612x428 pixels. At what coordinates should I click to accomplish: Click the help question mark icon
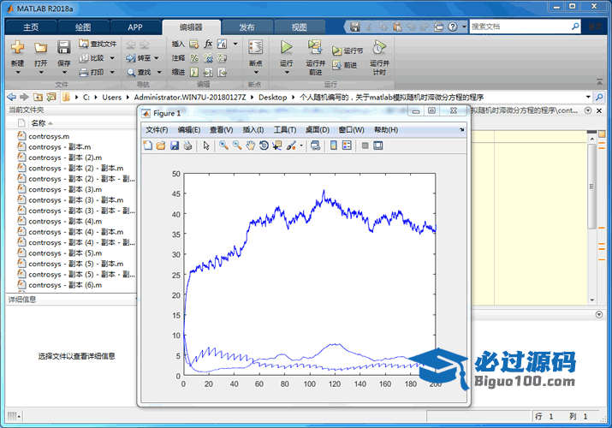[452, 27]
